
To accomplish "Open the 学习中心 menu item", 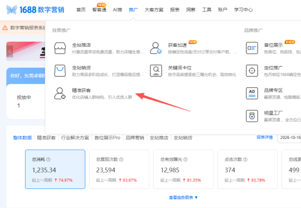I will click(243, 10).
